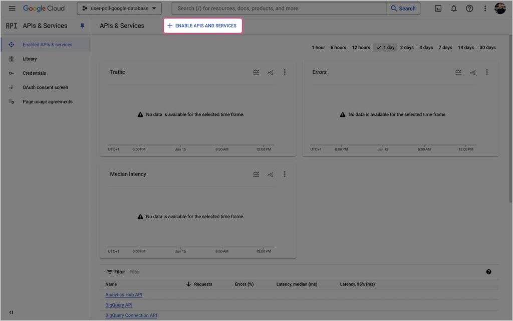
Task: Select the 1 day time range
Action: 385,48
